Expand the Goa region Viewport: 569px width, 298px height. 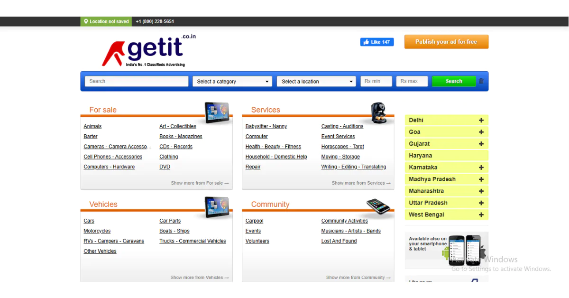(x=482, y=132)
